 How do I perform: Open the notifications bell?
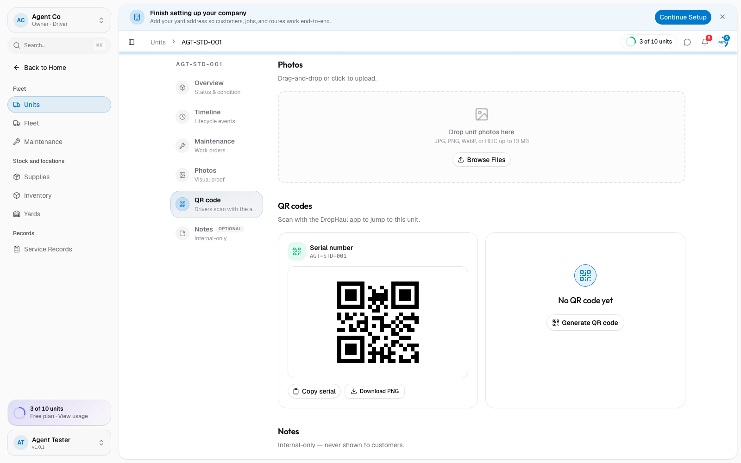705,42
